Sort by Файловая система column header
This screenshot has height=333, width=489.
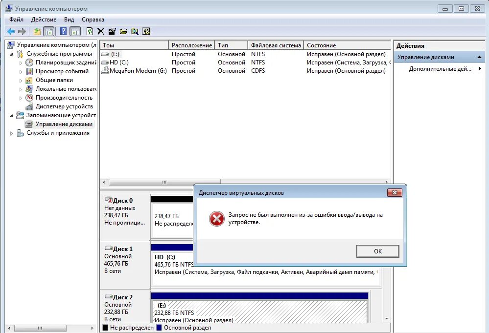pyautogui.click(x=276, y=45)
